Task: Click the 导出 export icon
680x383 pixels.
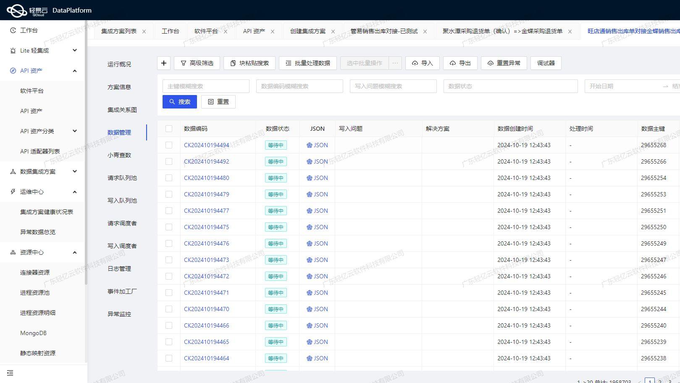Action: click(x=452, y=63)
